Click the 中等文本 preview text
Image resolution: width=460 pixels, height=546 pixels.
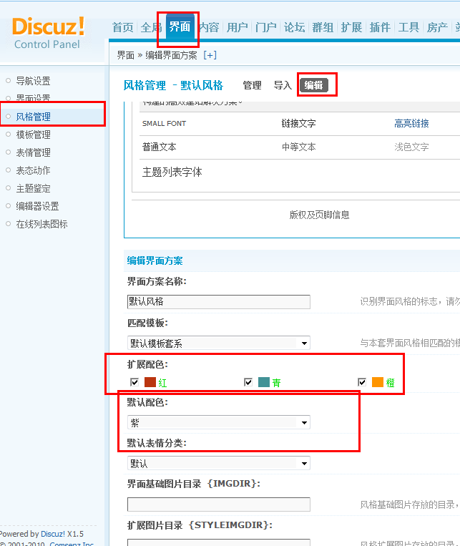(x=298, y=147)
